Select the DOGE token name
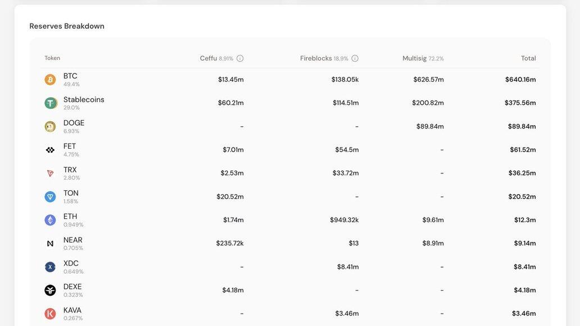 [74, 123]
